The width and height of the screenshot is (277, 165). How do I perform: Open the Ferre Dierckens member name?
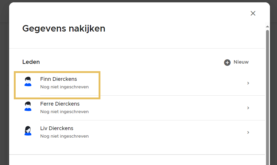point(60,104)
